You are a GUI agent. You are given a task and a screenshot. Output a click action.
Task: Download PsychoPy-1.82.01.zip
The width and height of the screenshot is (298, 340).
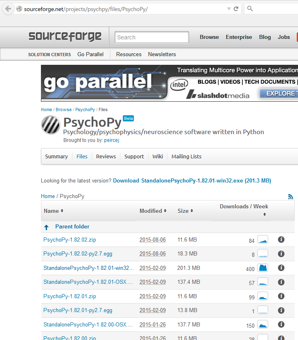point(70,296)
